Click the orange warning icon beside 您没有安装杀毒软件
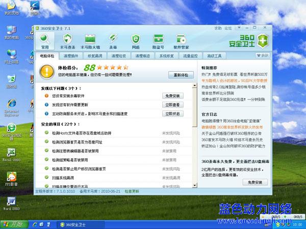The image size is (306, 229). [46, 96]
